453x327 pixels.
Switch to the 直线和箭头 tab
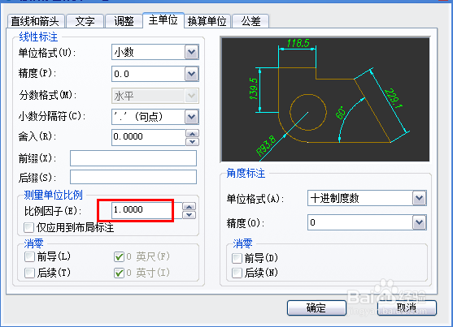(36, 21)
